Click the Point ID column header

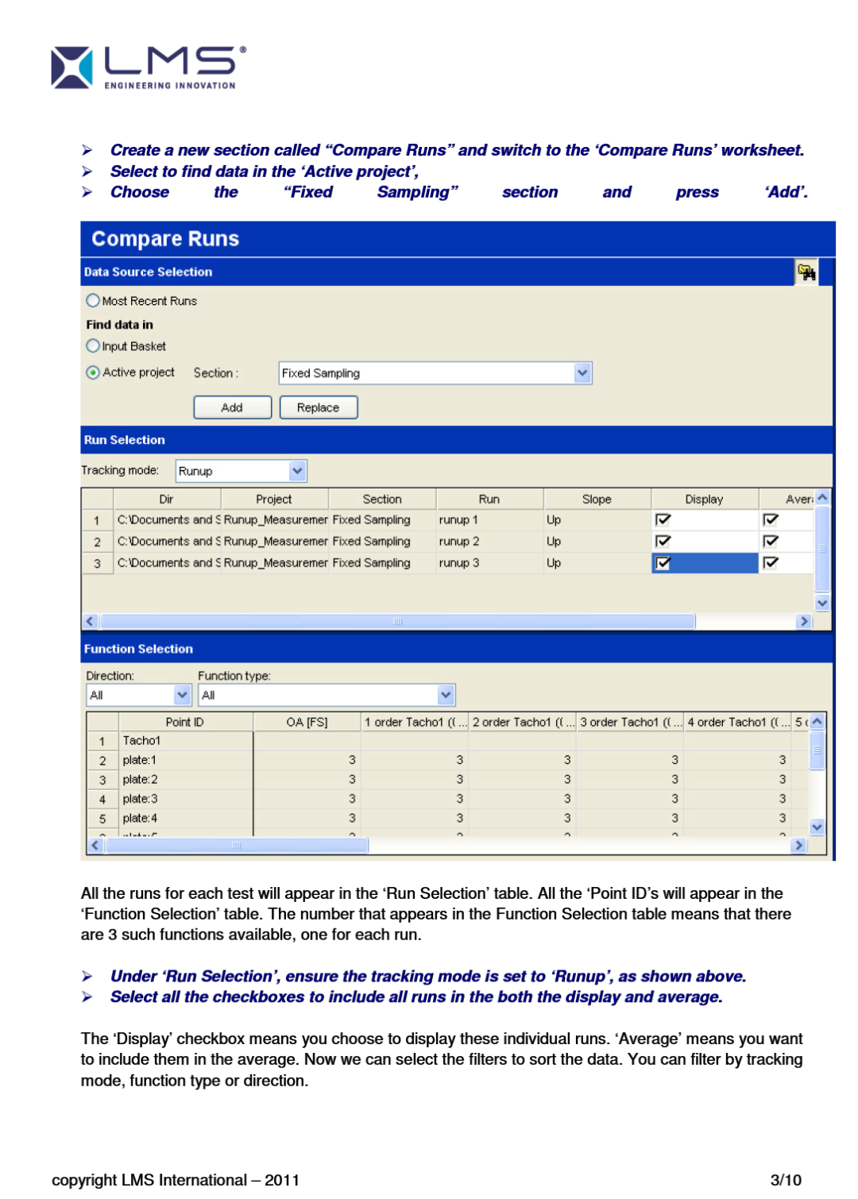pos(185,723)
